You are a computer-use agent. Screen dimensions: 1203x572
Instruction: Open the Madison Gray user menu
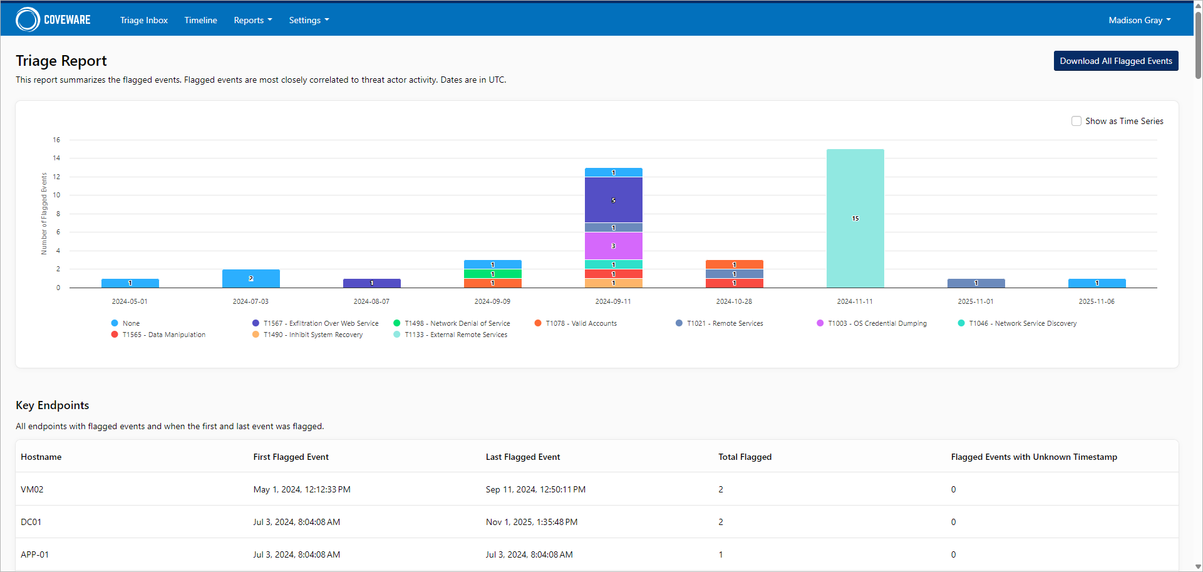pos(1139,20)
